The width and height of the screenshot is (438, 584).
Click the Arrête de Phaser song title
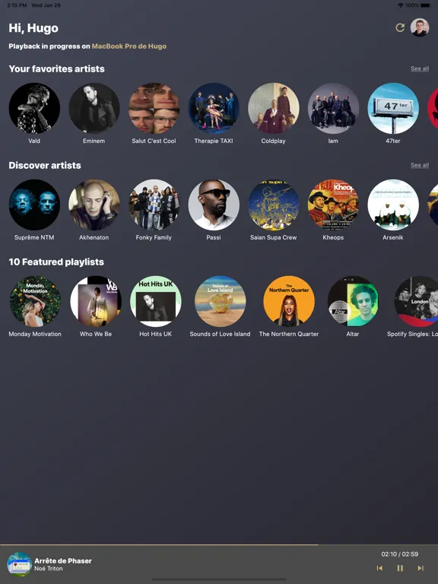click(x=63, y=560)
